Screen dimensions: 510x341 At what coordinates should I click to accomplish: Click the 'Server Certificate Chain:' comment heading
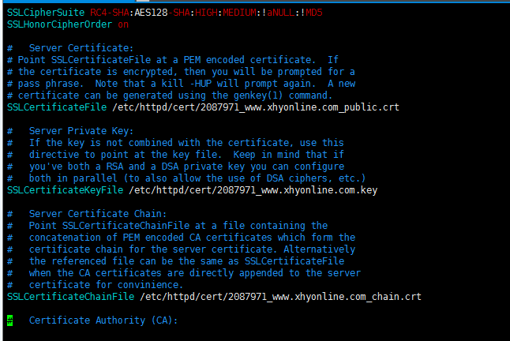click(98, 214)
